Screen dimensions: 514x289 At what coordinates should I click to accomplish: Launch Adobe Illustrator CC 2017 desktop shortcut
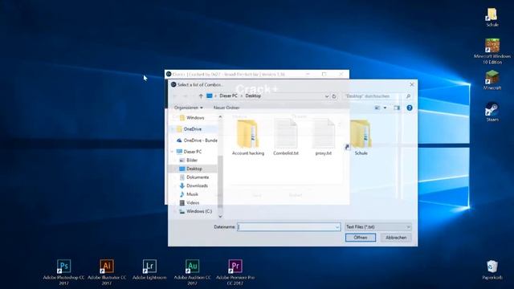(107, 271)
